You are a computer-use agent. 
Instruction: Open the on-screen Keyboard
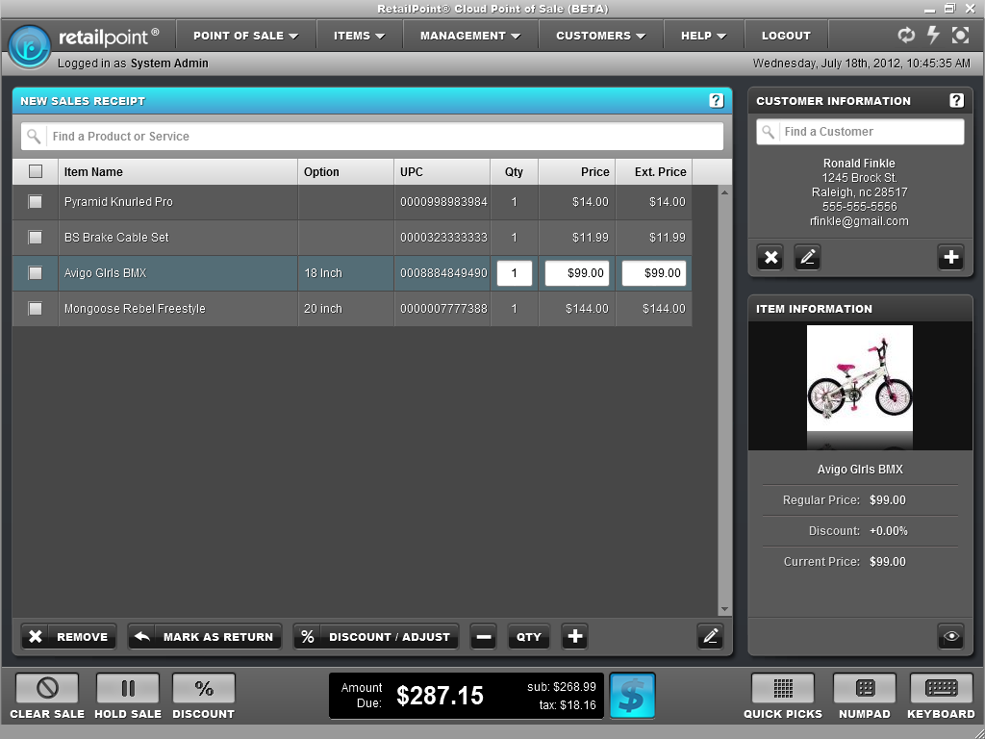[941, 689]
